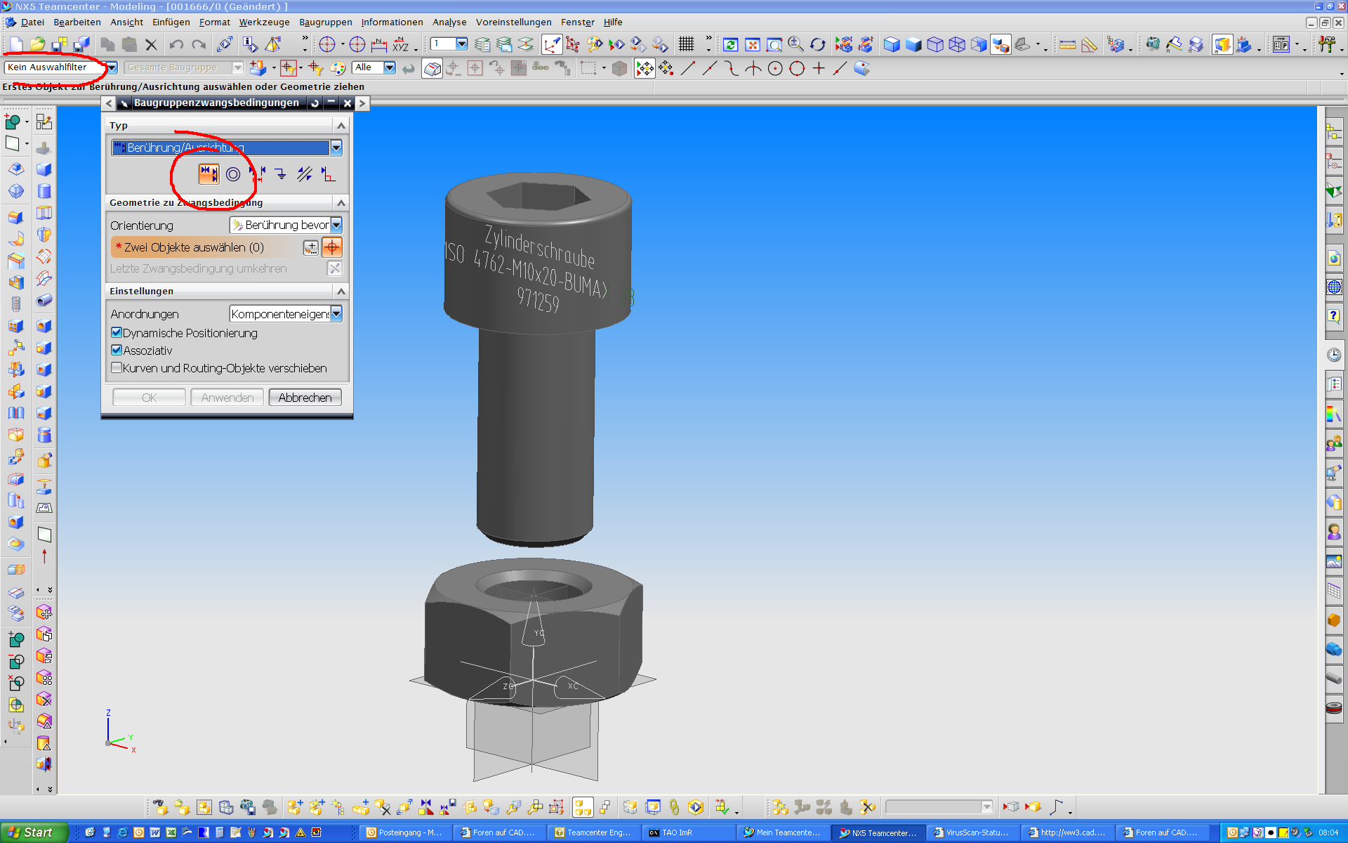Open the Orientierung dropdown
The height and width of the screenshot is (843, 1348).
coord(336,225)
